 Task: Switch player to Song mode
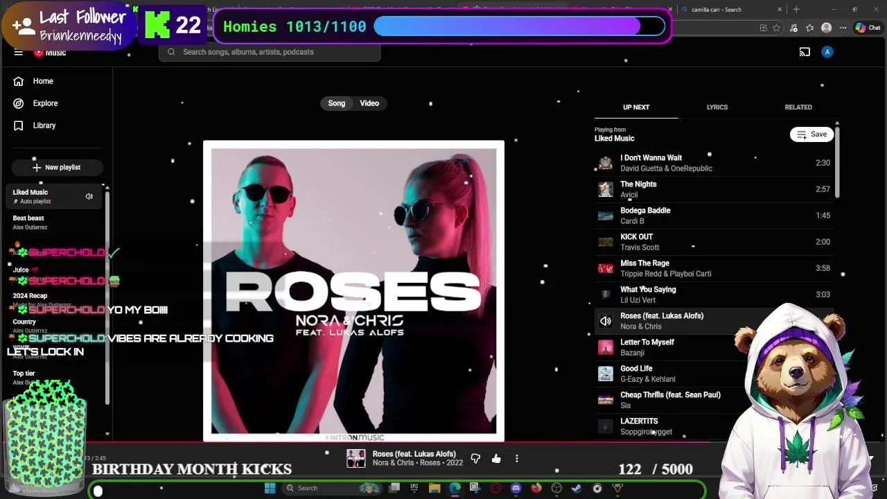coord(336,103)
